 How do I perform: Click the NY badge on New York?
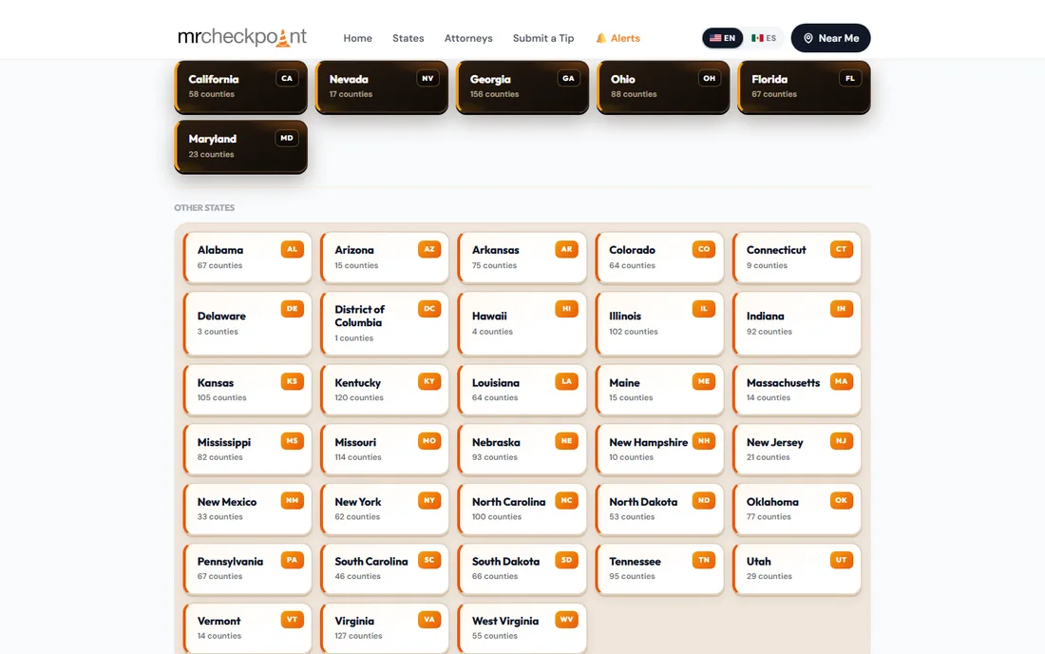click(x=429, y=500)
